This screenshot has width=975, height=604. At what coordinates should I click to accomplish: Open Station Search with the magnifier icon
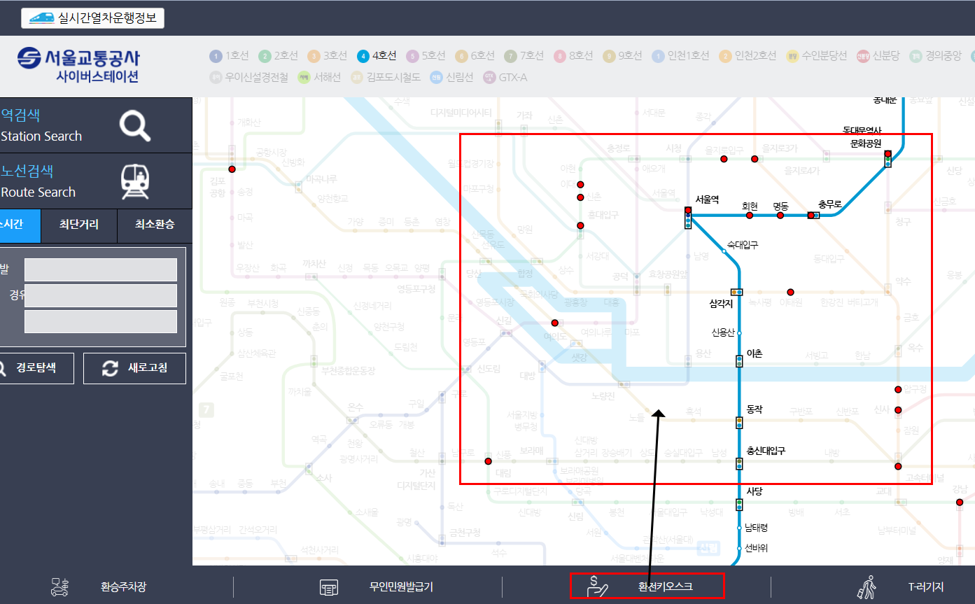[134, 125]
